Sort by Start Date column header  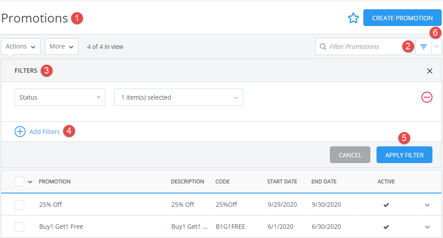click(282, 182)
